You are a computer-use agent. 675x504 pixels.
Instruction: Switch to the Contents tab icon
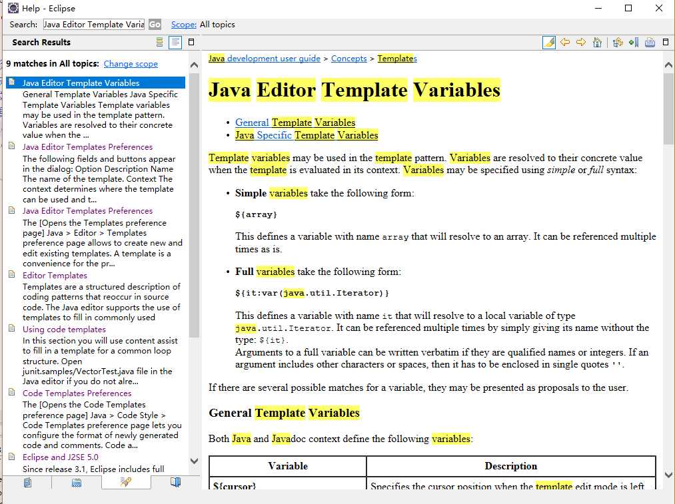pos(27,483)
